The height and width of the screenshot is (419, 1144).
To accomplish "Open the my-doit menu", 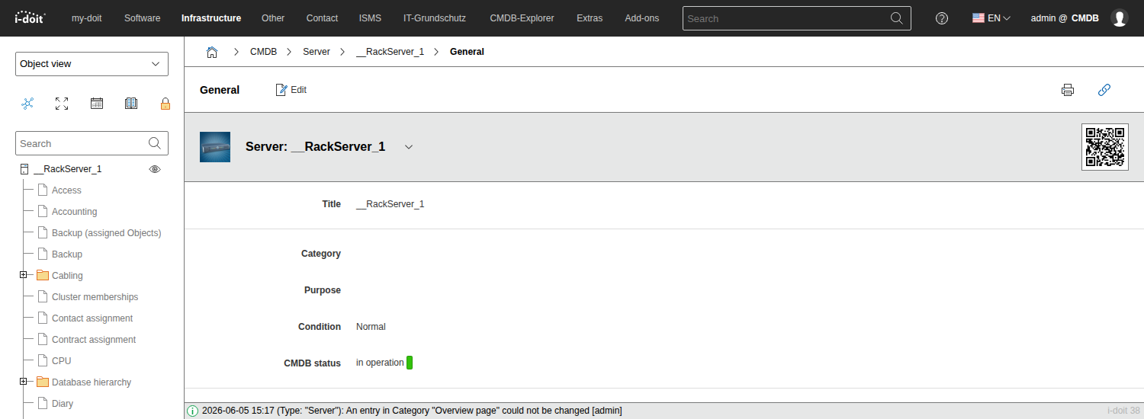I will point(88,18).
